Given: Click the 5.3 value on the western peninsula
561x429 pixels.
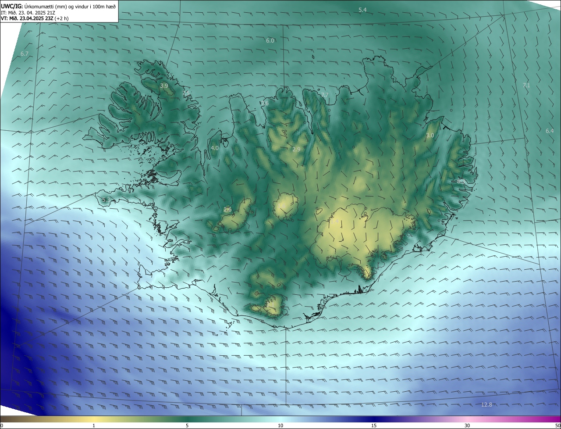Looking at the screenshot, I should click(x=106, y=200).
